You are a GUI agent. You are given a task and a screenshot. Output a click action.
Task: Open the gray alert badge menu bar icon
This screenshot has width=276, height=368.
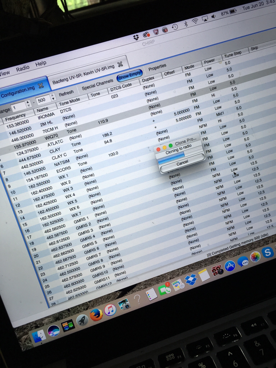pos(165,29)
